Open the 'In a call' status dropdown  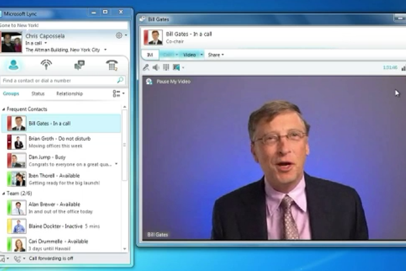(x=45, y=43)
